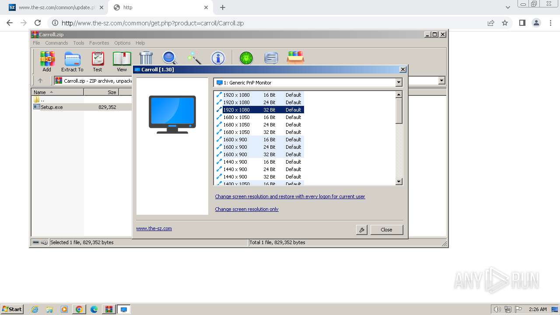Click the wrench settings button in Carroll
560x315 pixels.
361,230
